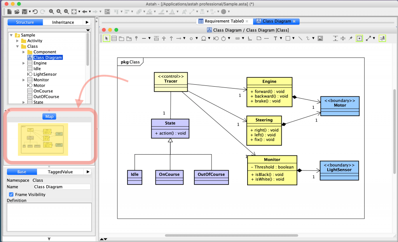The width and height of the screenshot is (398, 242).
Task: Open the Save dropdown arrow
Action: (30, 12)
